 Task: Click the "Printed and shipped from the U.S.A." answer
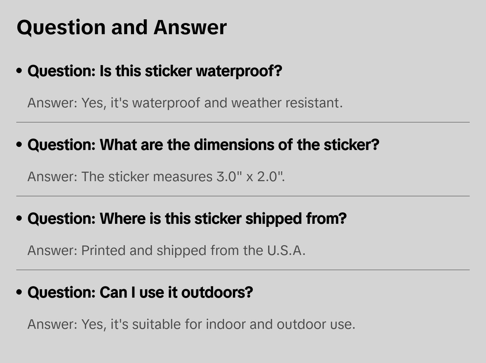tap(166, 251)
